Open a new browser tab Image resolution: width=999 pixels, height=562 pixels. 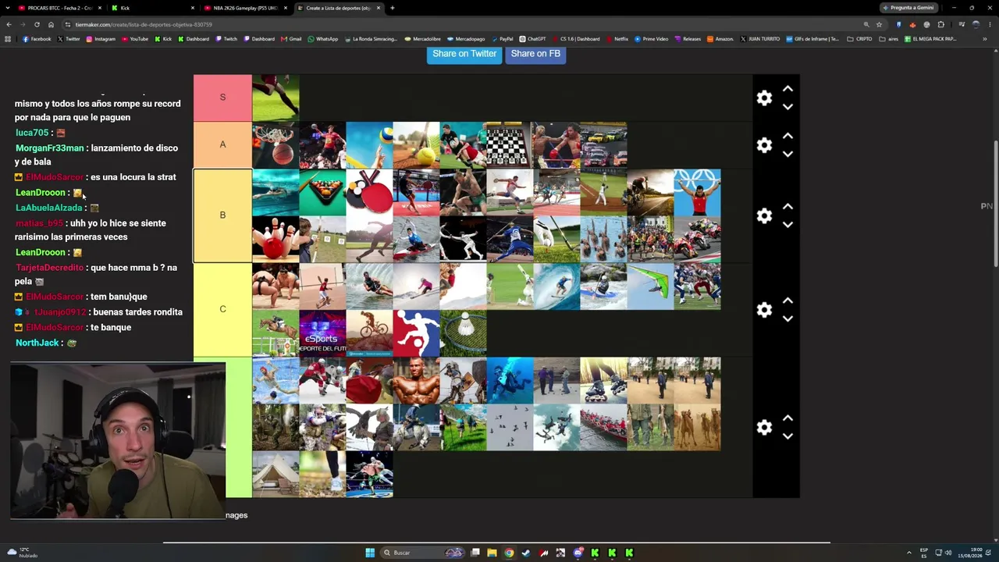pos(393,8)
